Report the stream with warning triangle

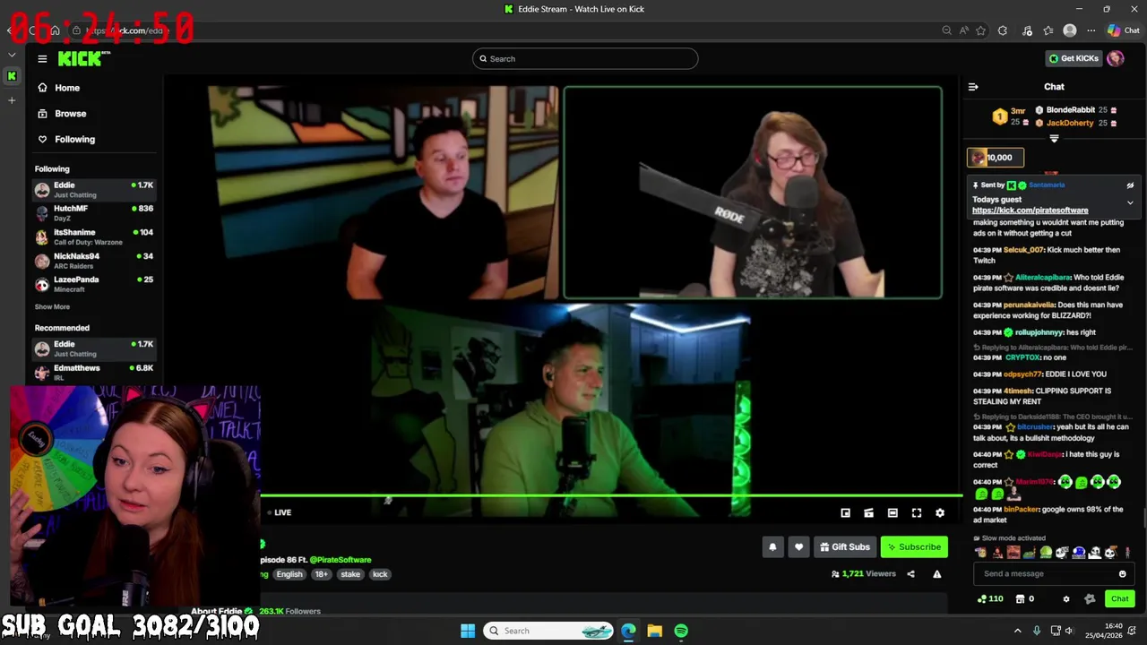point(936,574)
